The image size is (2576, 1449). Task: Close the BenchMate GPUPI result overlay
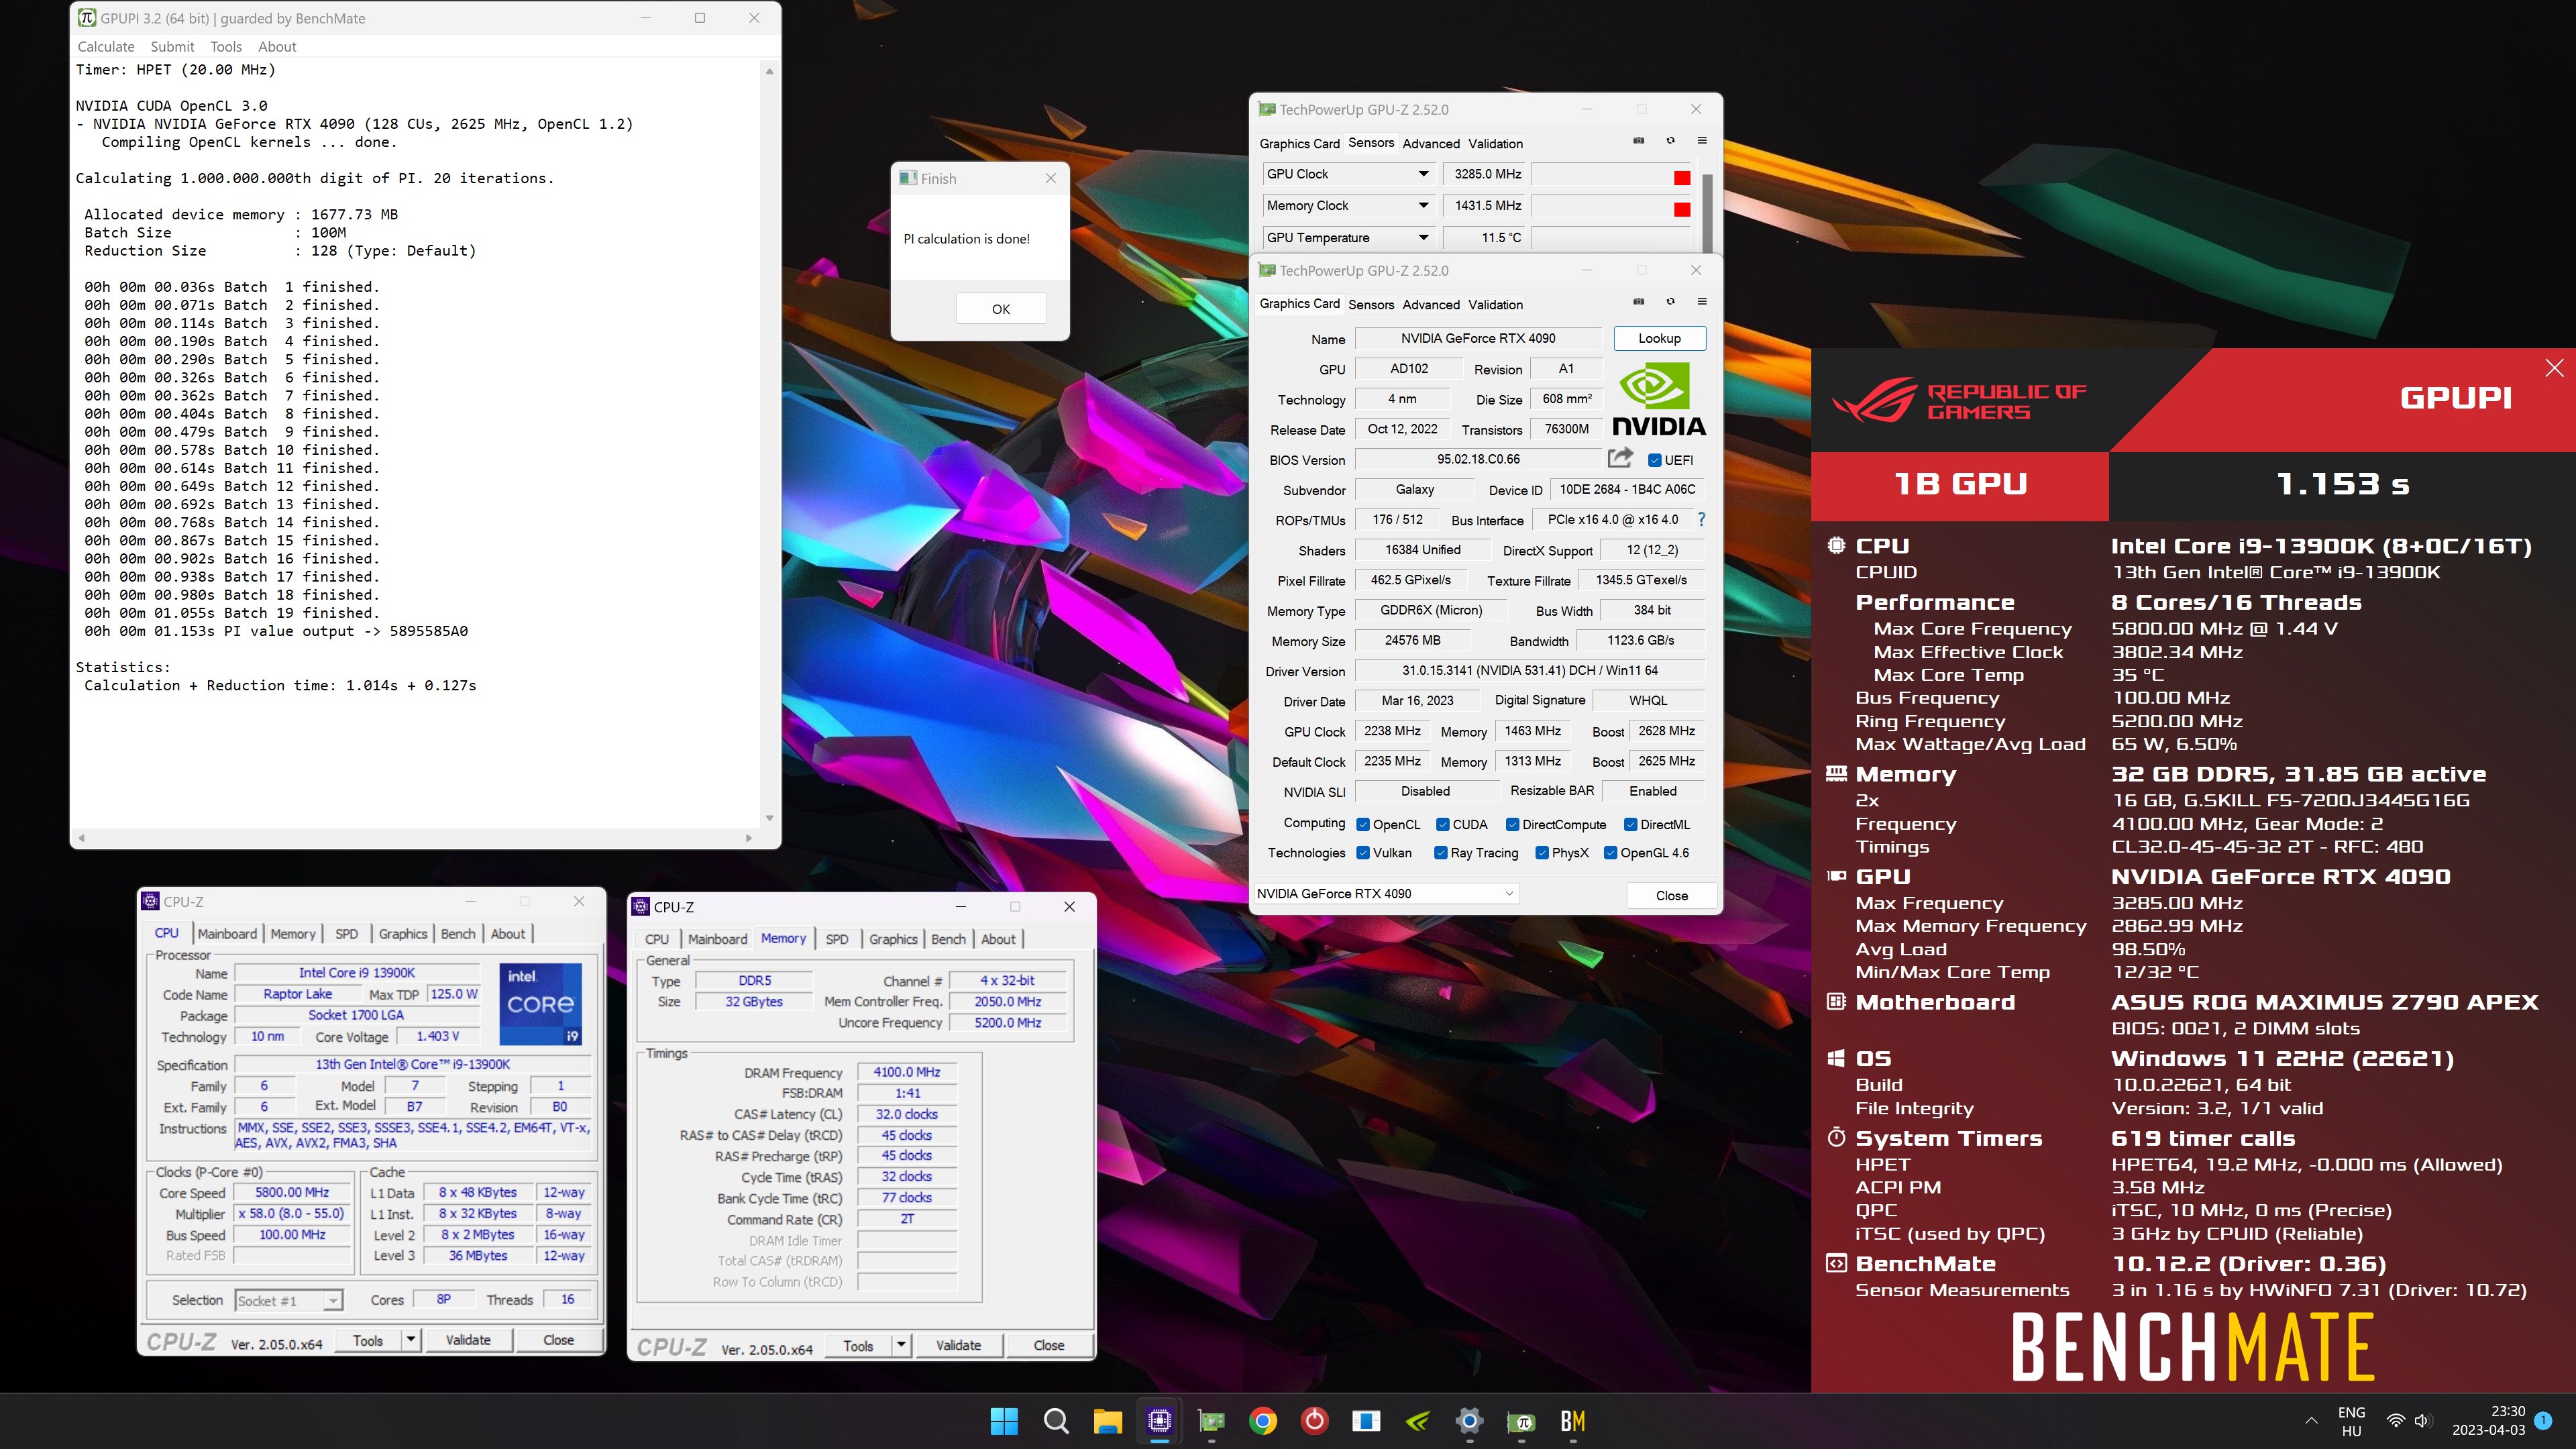tap(2554, 368)
